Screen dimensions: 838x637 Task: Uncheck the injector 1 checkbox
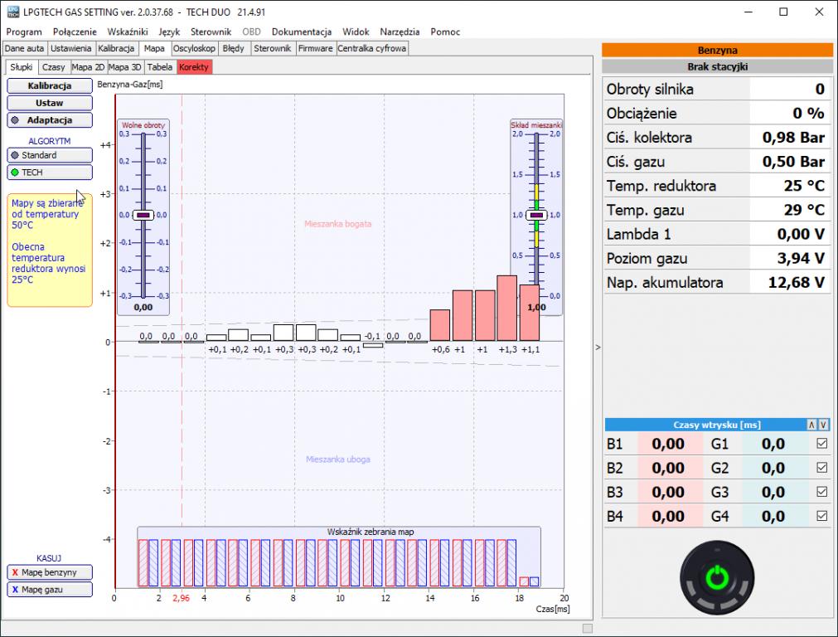tap(822, 444)
